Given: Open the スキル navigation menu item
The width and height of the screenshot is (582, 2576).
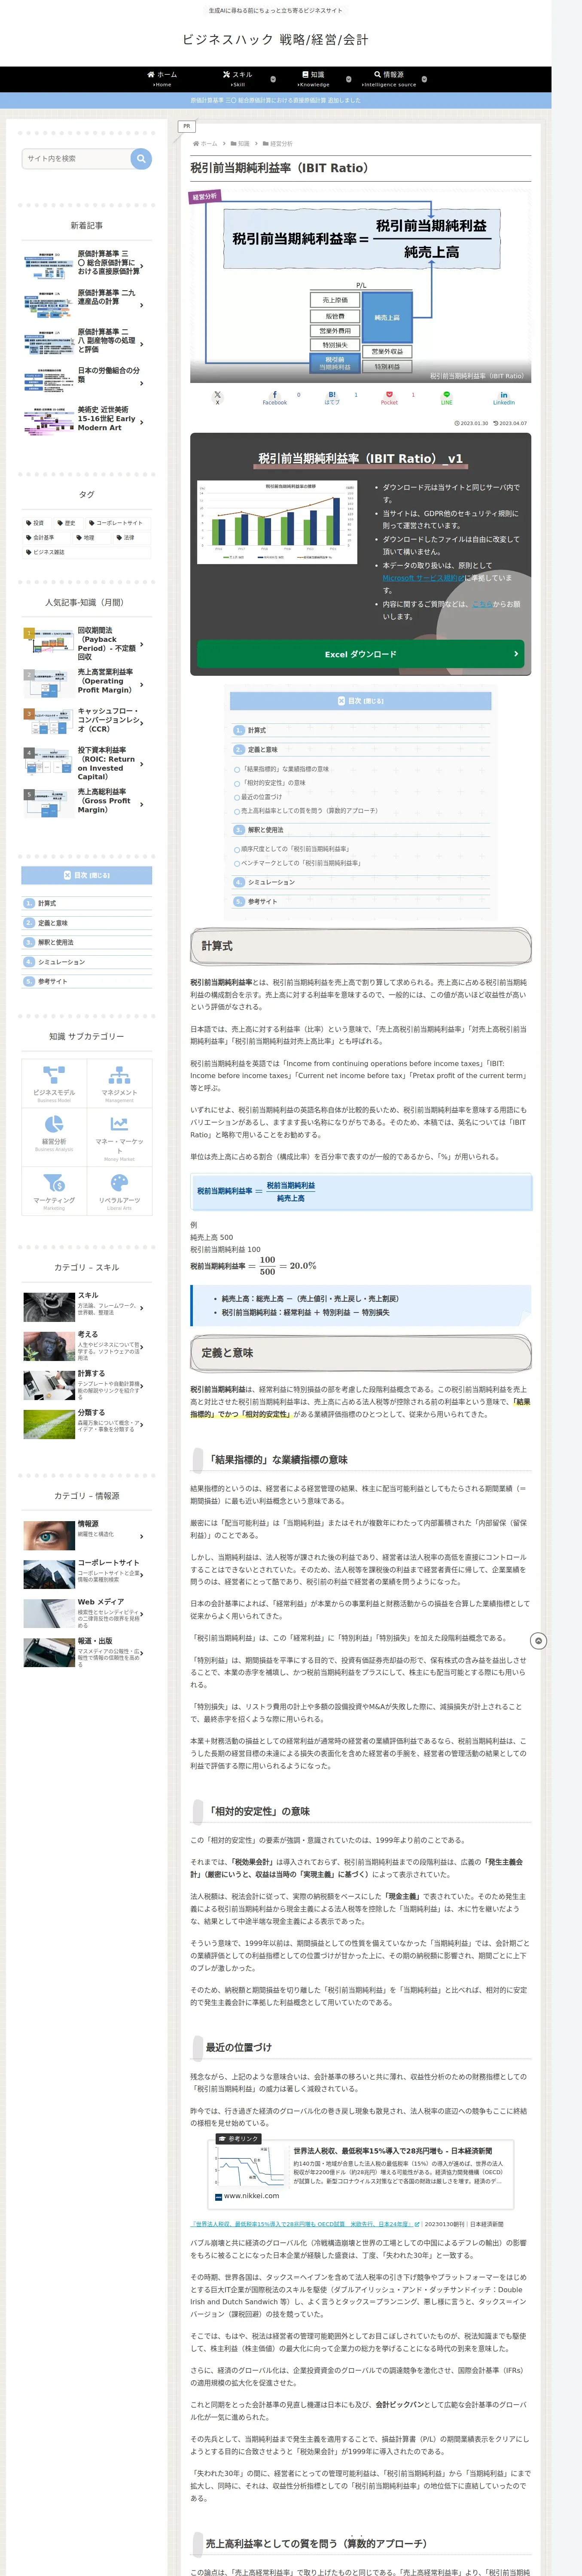Looking at the screenshot, I should coord(237,79).
